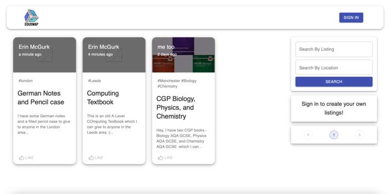Screen dimensions: 391x194
Task: Click the SIGN IN button
Action: 351,18
